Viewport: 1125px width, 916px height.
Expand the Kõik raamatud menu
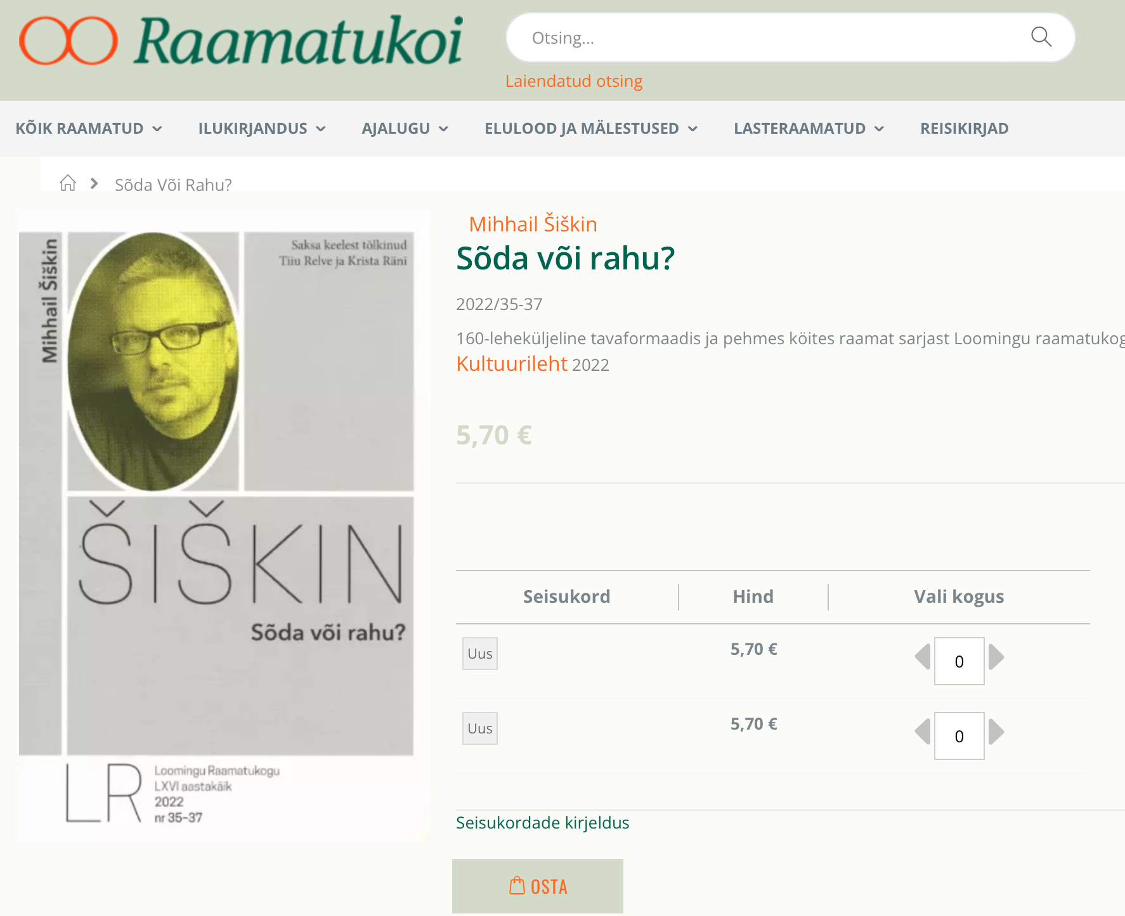[89, 129]
